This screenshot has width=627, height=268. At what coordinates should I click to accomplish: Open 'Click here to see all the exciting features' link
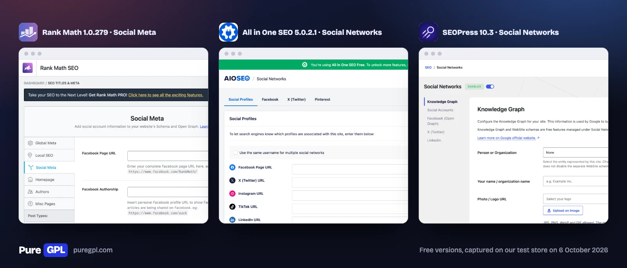pos(166,95)
